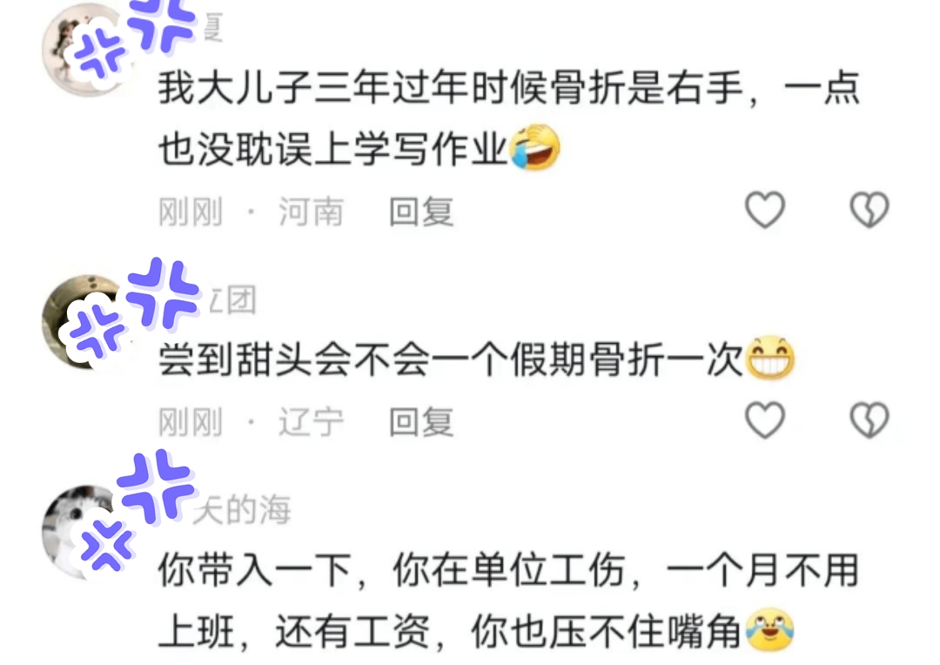Tap the grinning emoji after 骨折一次
940x665 pixels.
(x=769, y=358)
